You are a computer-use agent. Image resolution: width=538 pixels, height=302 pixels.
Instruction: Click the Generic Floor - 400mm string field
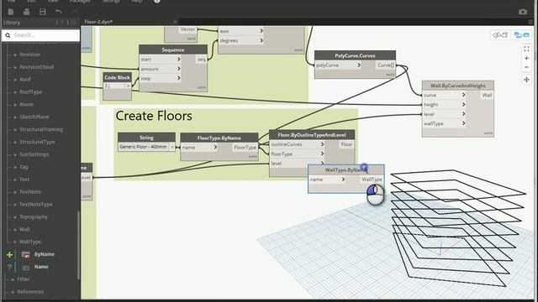[x=143, y=147]
